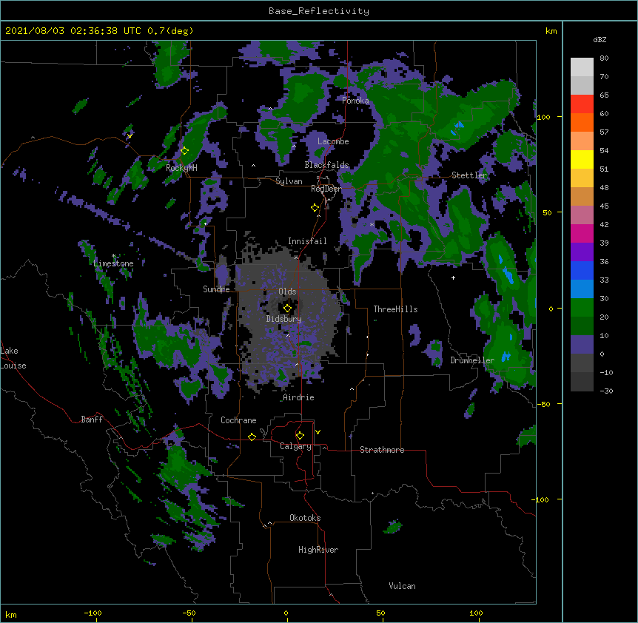638x623 pixels.
Task: Click the Limestone label
Action: tap(113, 263)
